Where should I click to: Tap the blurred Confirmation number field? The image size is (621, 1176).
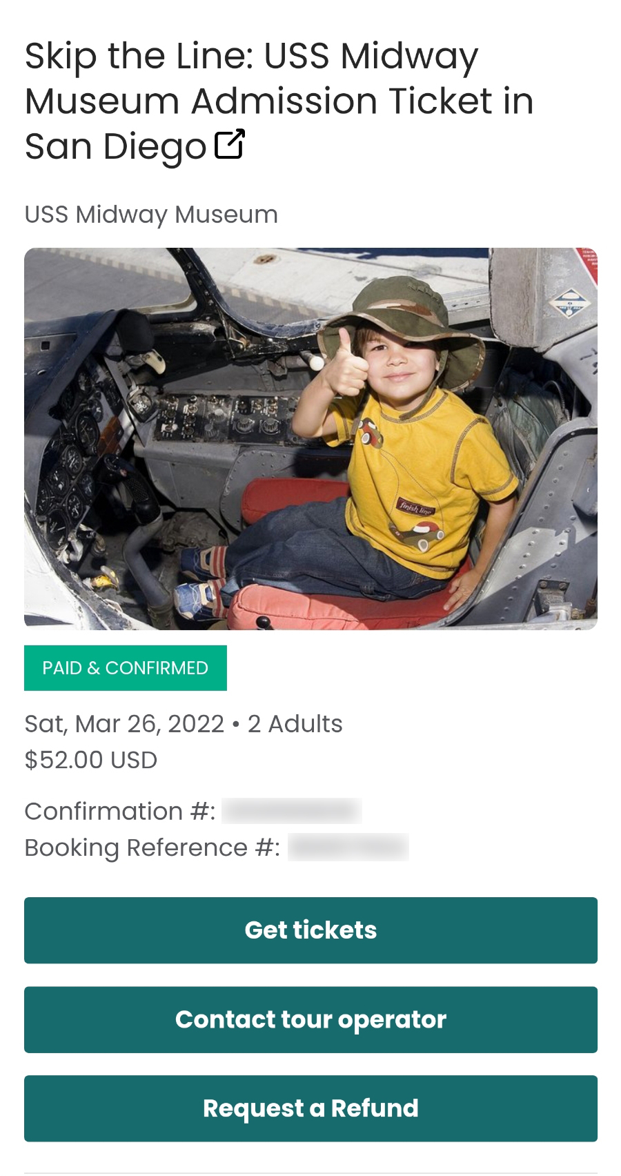click(292, 811)
